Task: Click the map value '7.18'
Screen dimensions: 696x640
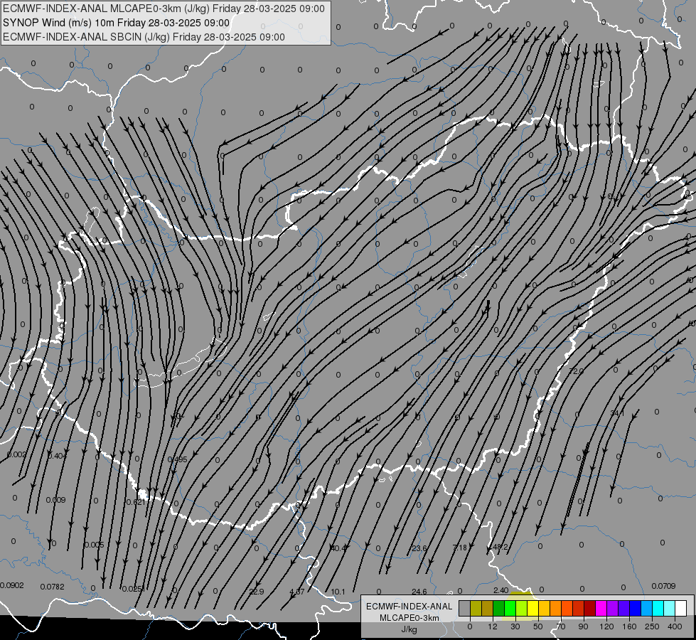Action: coord(460,548)
